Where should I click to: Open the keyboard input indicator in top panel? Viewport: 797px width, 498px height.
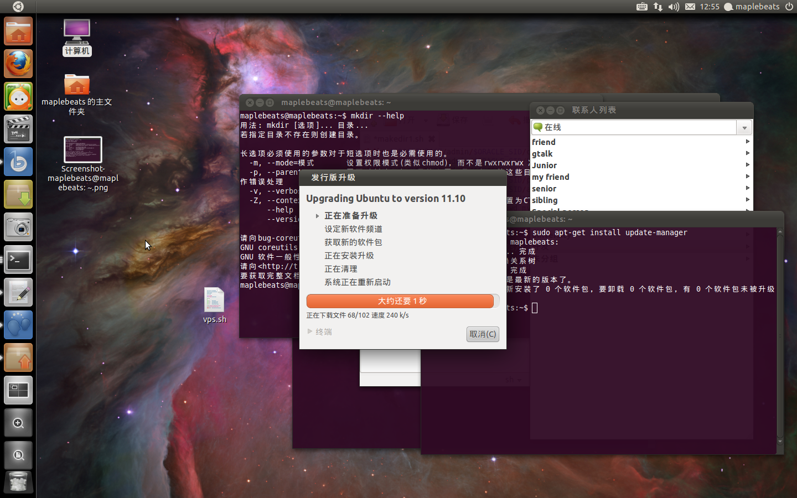[642, 7]
